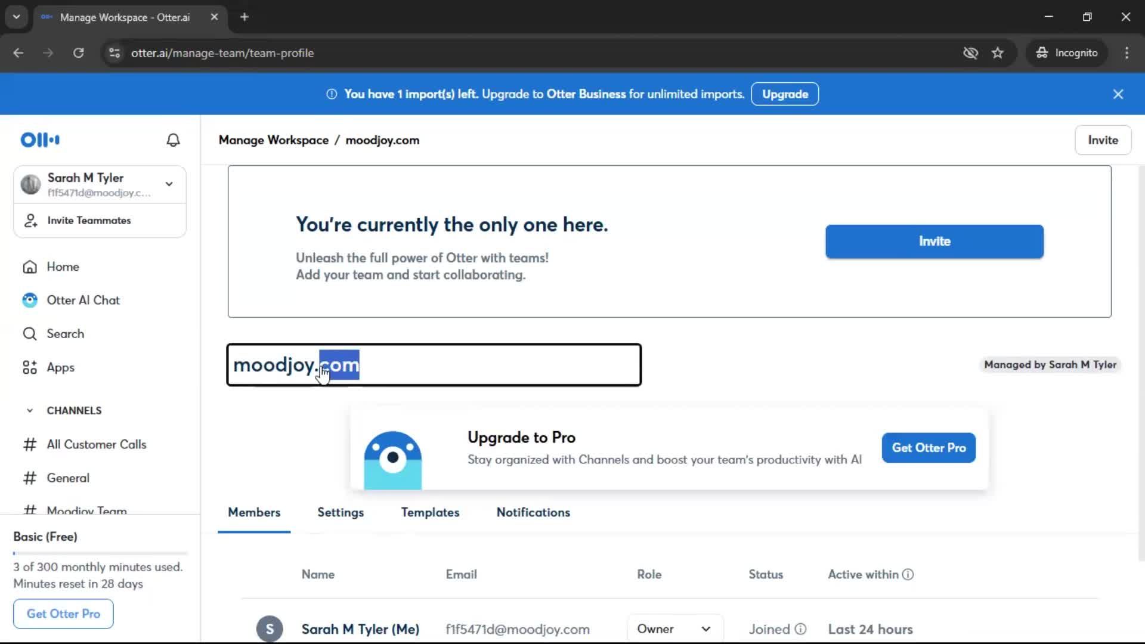
Task: Click the Managed by Sarah M Tyler badge
Action: [x=1050, y=365]
